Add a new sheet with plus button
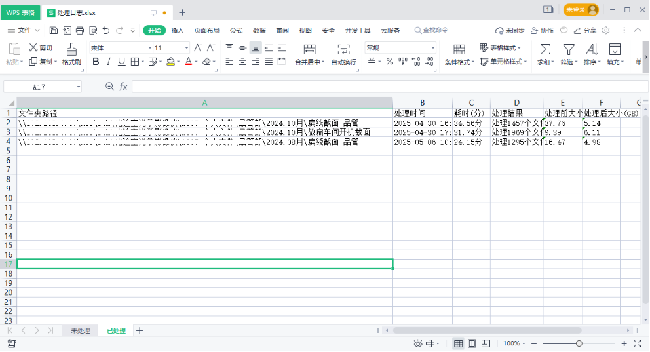This screenshot has height=352, width=650. click(x=140, y=330)
